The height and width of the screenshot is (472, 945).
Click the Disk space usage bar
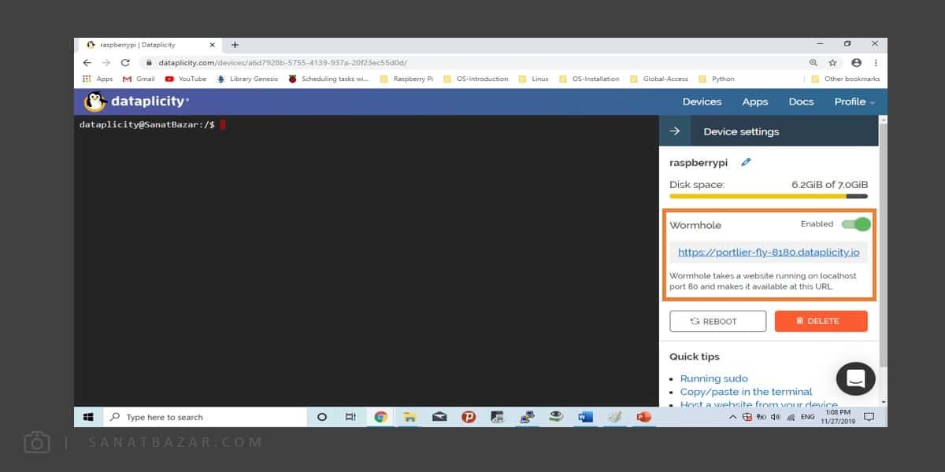(x=769, y=196)
